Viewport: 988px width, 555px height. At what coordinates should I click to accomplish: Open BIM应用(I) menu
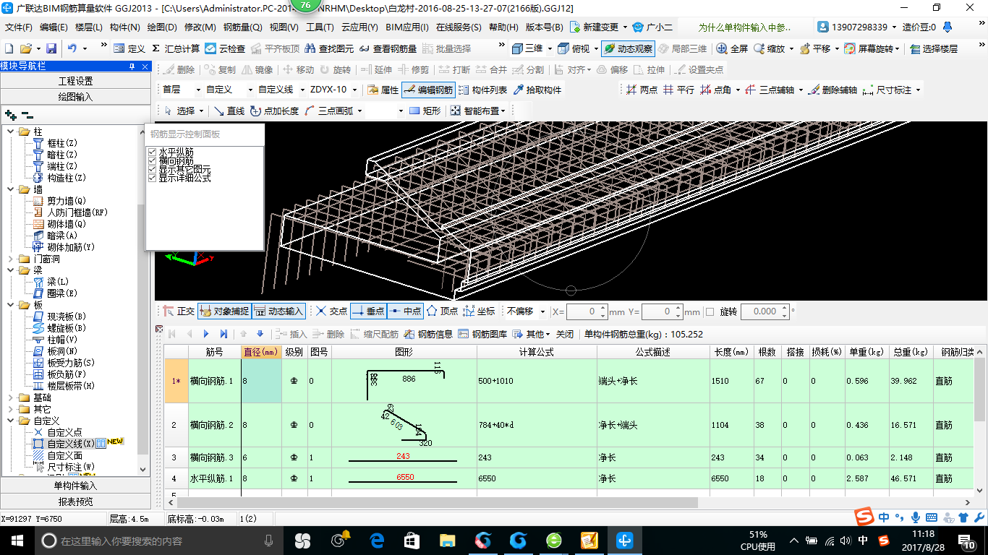406,27
